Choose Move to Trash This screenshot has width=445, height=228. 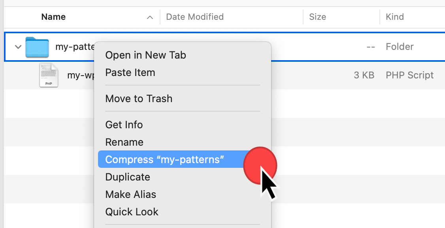tap(139, 99)
